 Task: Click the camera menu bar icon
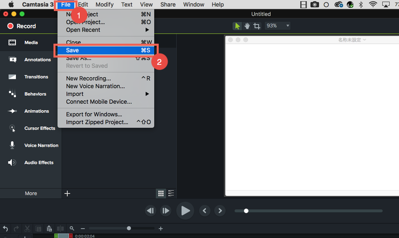point(315,4)
